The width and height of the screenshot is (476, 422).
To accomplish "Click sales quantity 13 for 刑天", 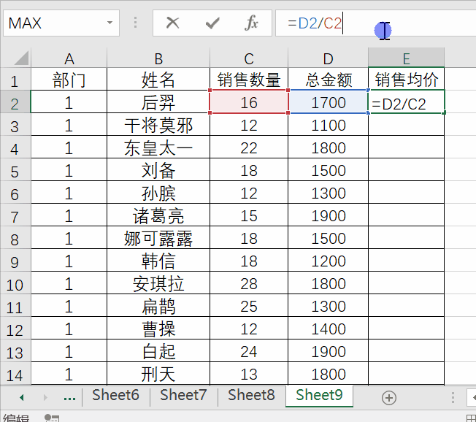I will pyautogui.click(x=249, y=374).
